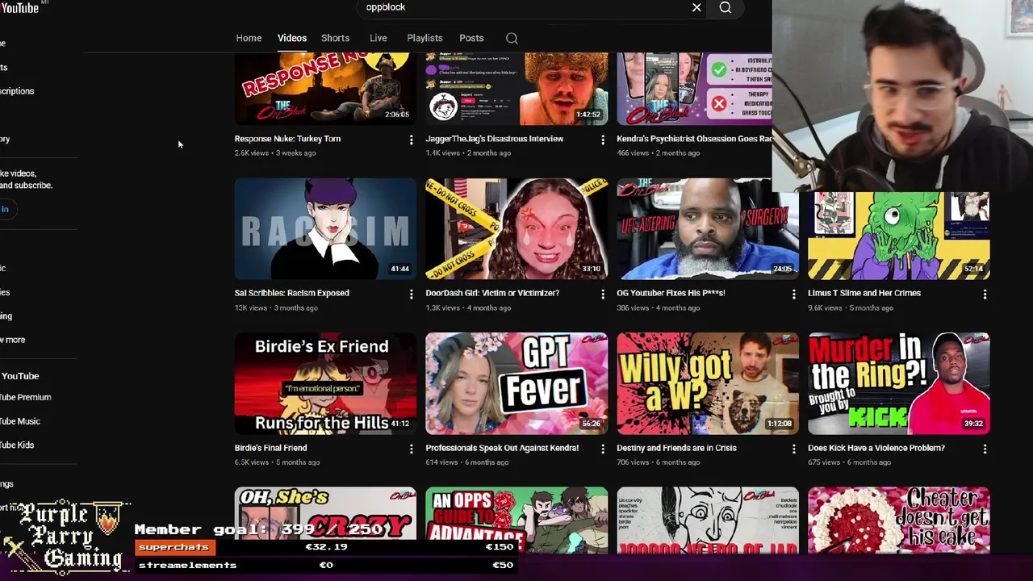1033x581 pixels.
Task: Click title Professionals Speak Out Against Kendra!
Action: point(502,448)
